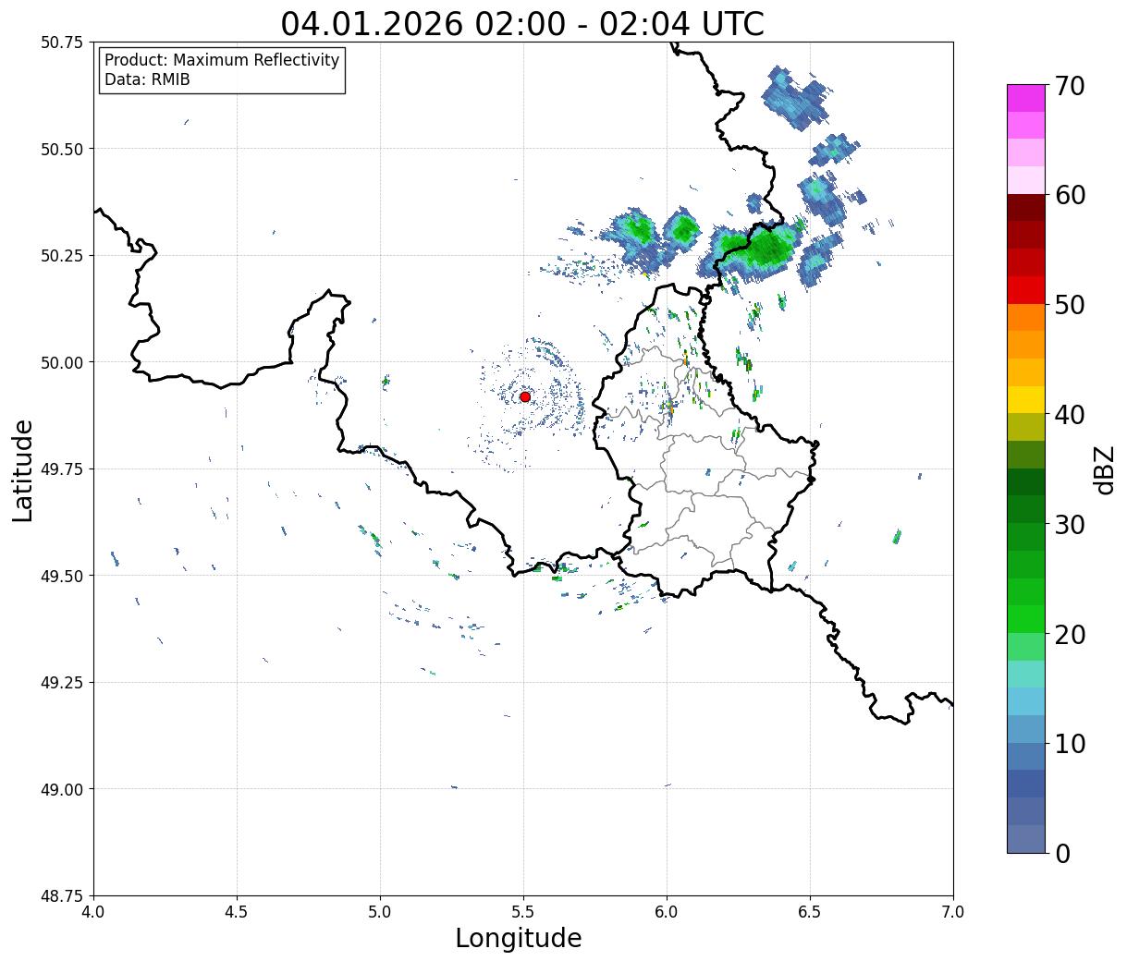Click the latitude tick label 49.75

pos(62,469)
